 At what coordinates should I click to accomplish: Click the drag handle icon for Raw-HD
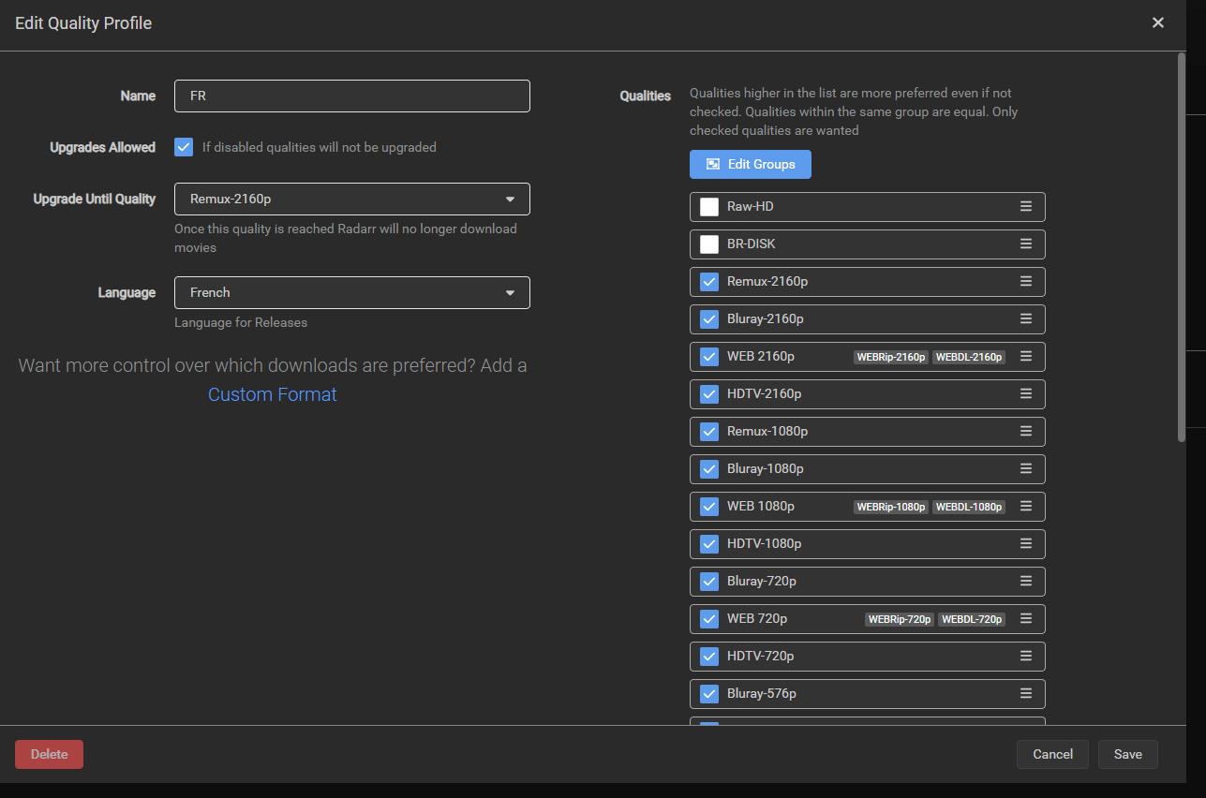point(1026,206)
